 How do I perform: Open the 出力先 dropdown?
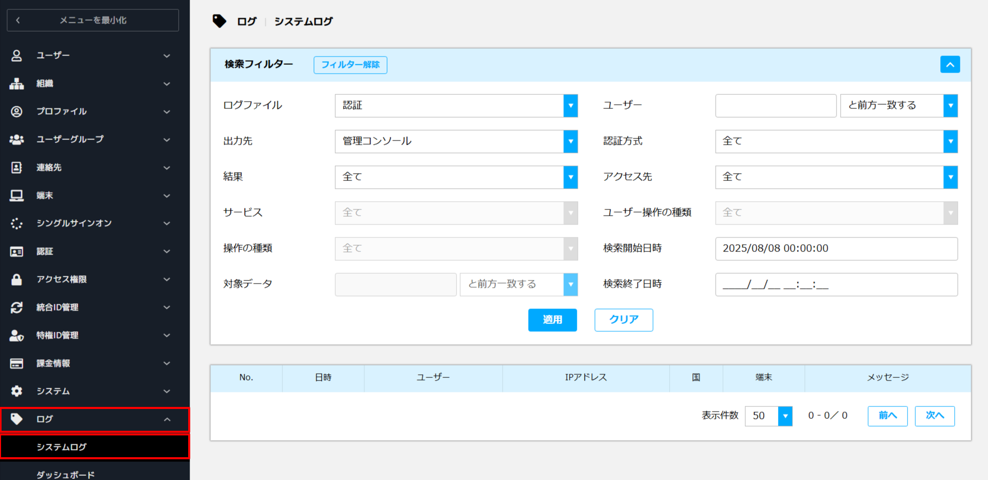coord(456,142)
